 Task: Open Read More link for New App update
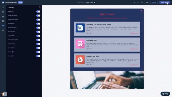(x=134, y=33)
